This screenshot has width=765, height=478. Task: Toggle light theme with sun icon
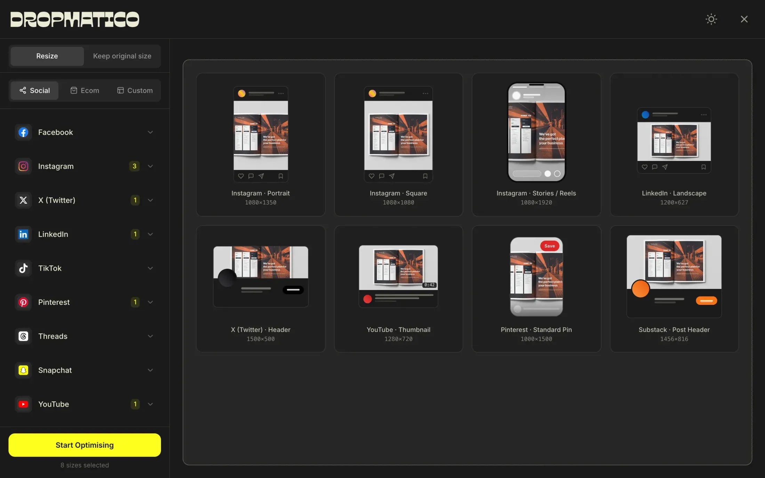pyautogui.click(x=711, y=19)
